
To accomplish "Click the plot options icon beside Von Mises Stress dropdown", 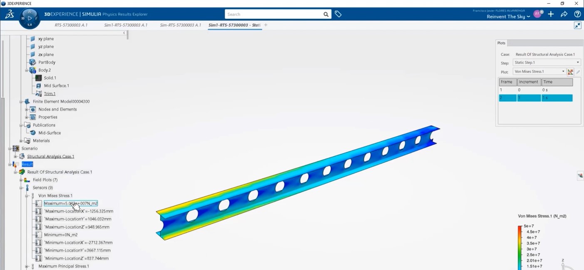I will coord(571,71).
